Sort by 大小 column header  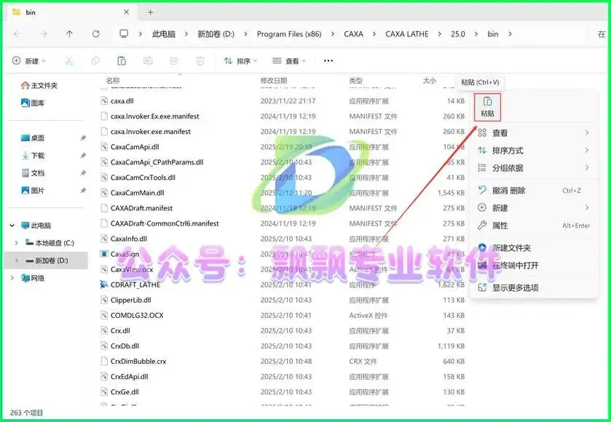pos(429,81)
